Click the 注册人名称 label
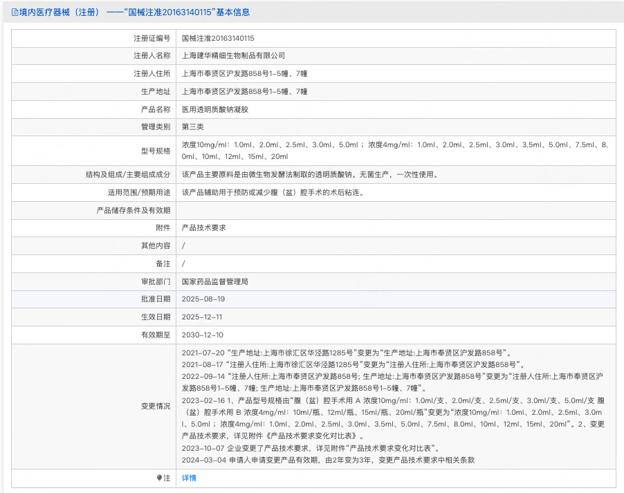The image size is (624, 493). tap(152, 56)
